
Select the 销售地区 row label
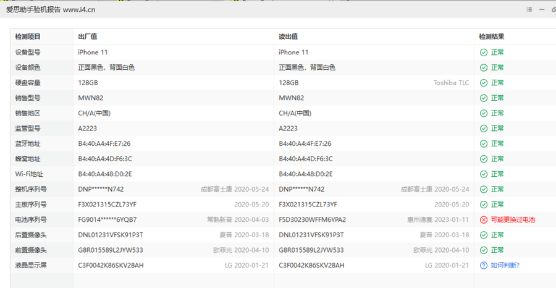28,113
